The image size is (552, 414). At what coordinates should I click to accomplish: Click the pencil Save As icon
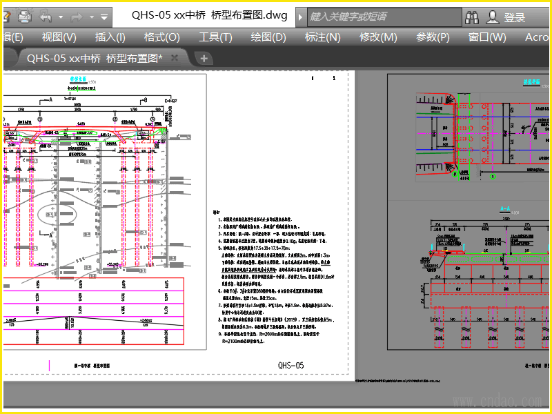7,16
